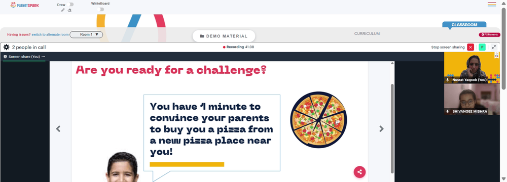Viewport: 507px width, 182px height.
Task: Go to previous slide arrow
Action: click(58, 129)
